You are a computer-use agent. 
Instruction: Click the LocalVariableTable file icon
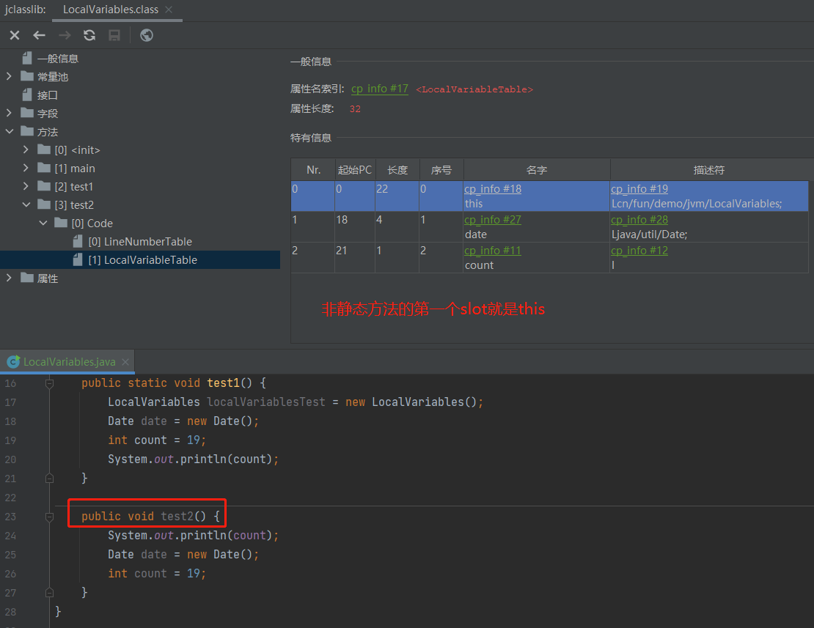pos(78,259)
